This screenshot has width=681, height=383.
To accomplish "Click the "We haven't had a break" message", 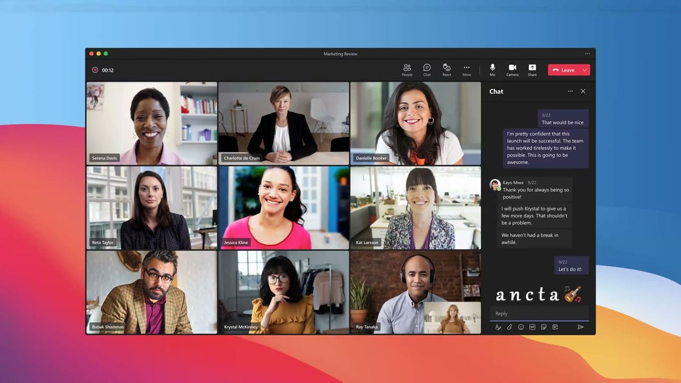I will 535,239.
